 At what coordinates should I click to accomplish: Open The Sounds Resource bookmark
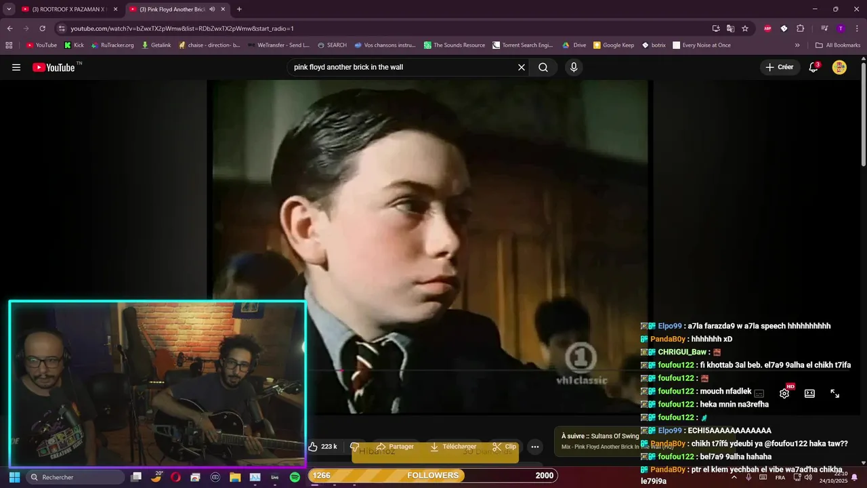454,45
